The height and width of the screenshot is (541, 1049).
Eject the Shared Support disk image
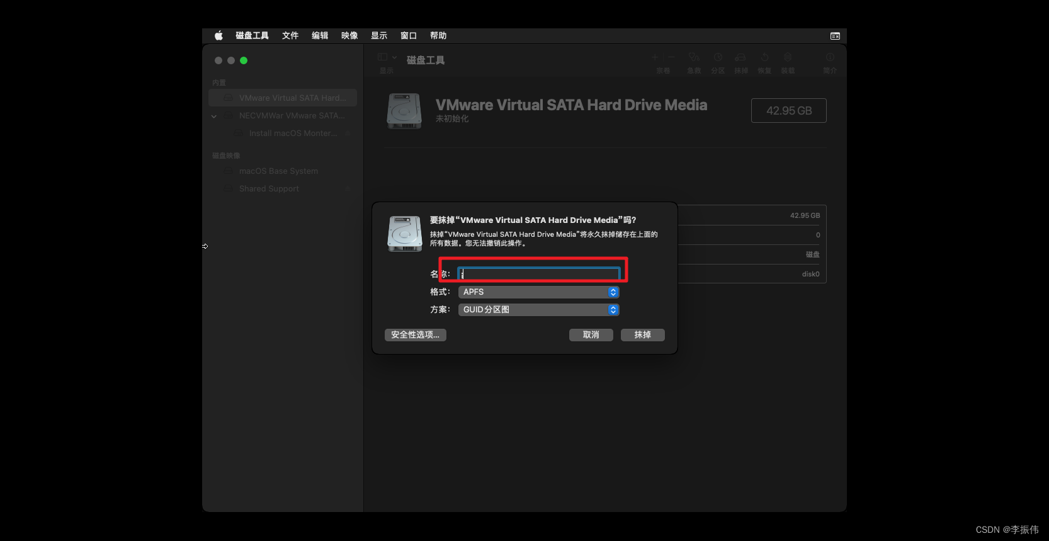[x=348, y=188]
